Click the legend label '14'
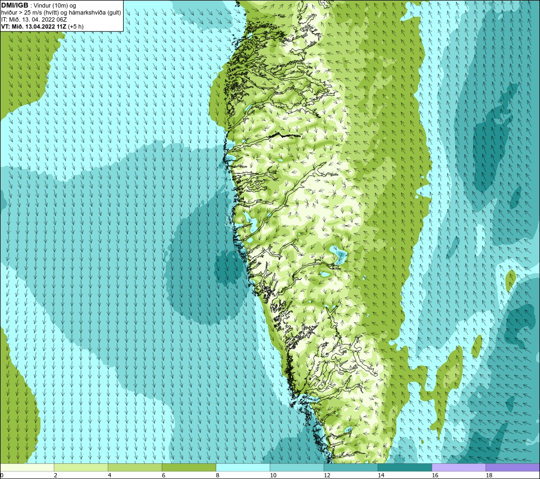Image resolution: width=540 pixels, height=479 pixels. pyautogui.click(x=381, y=475)
